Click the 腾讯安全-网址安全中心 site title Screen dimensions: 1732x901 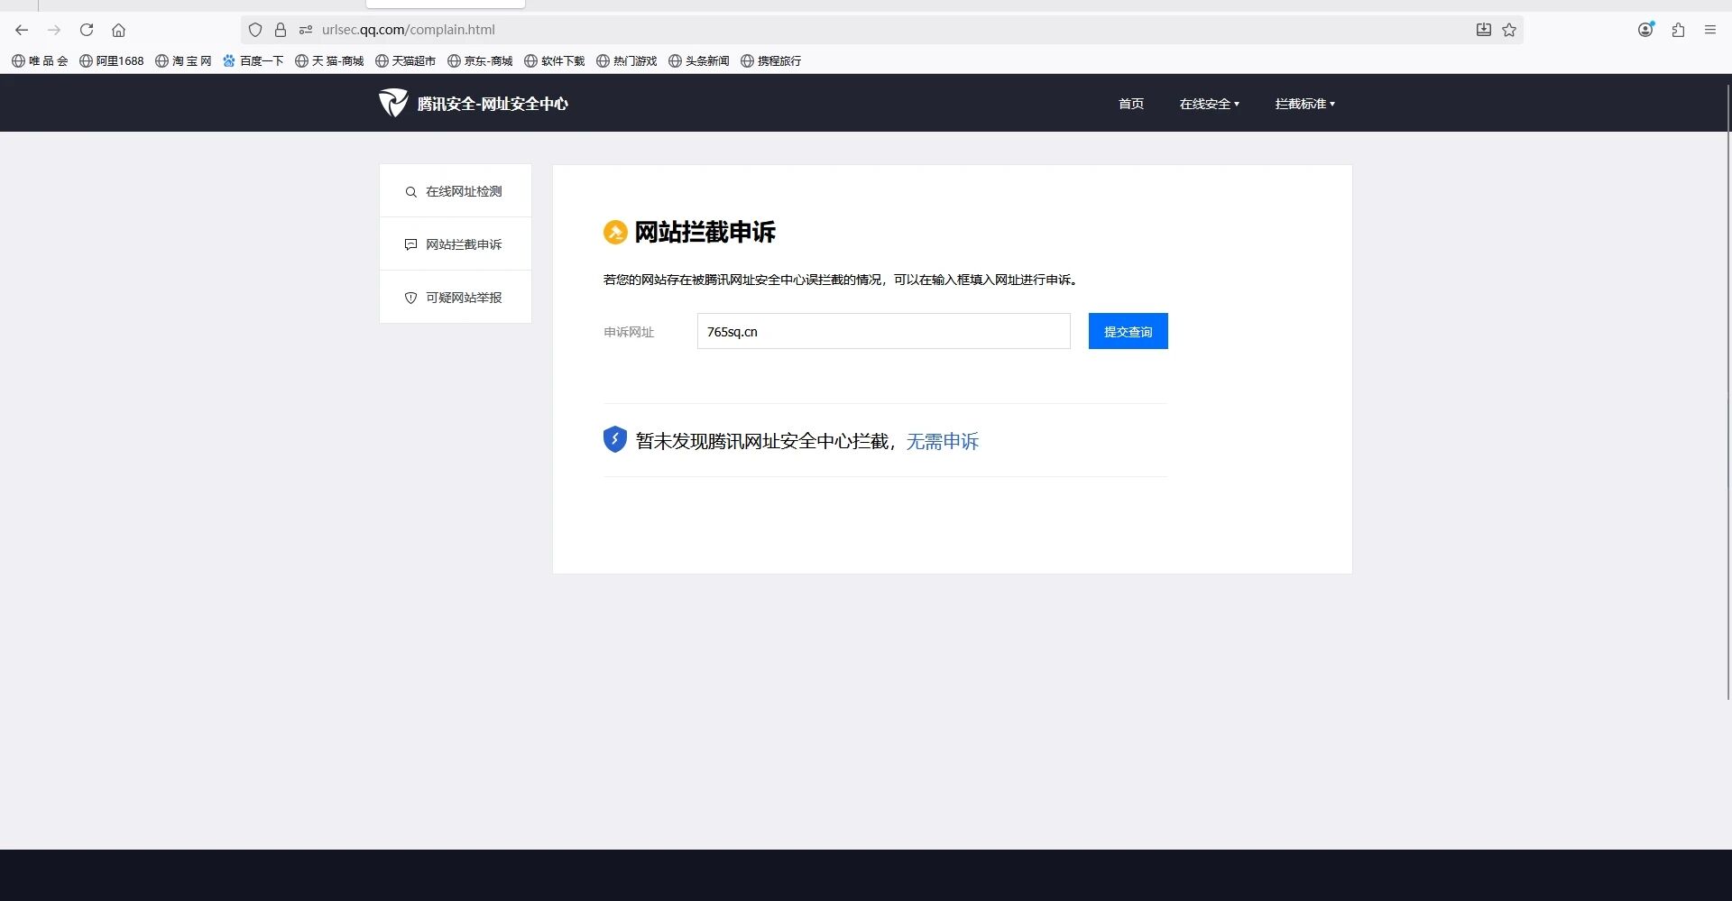pos(493,104)
